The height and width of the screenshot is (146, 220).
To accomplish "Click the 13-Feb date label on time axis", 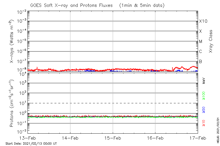I will (28, 138).
